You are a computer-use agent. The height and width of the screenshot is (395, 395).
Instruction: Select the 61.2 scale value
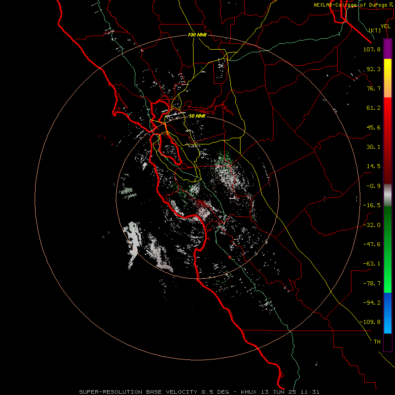373,108
